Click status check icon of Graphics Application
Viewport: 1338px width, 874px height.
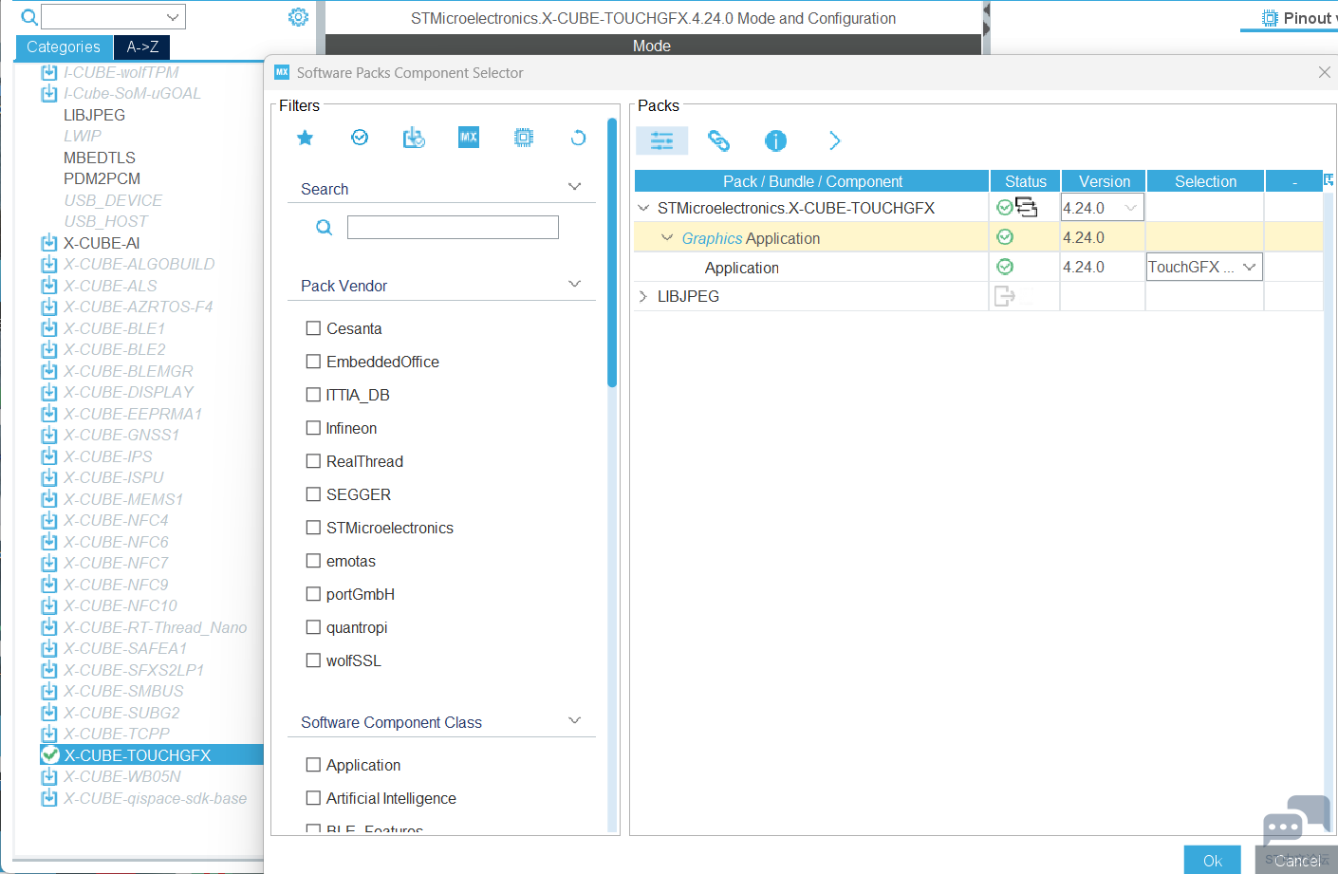coord(1005,237)
